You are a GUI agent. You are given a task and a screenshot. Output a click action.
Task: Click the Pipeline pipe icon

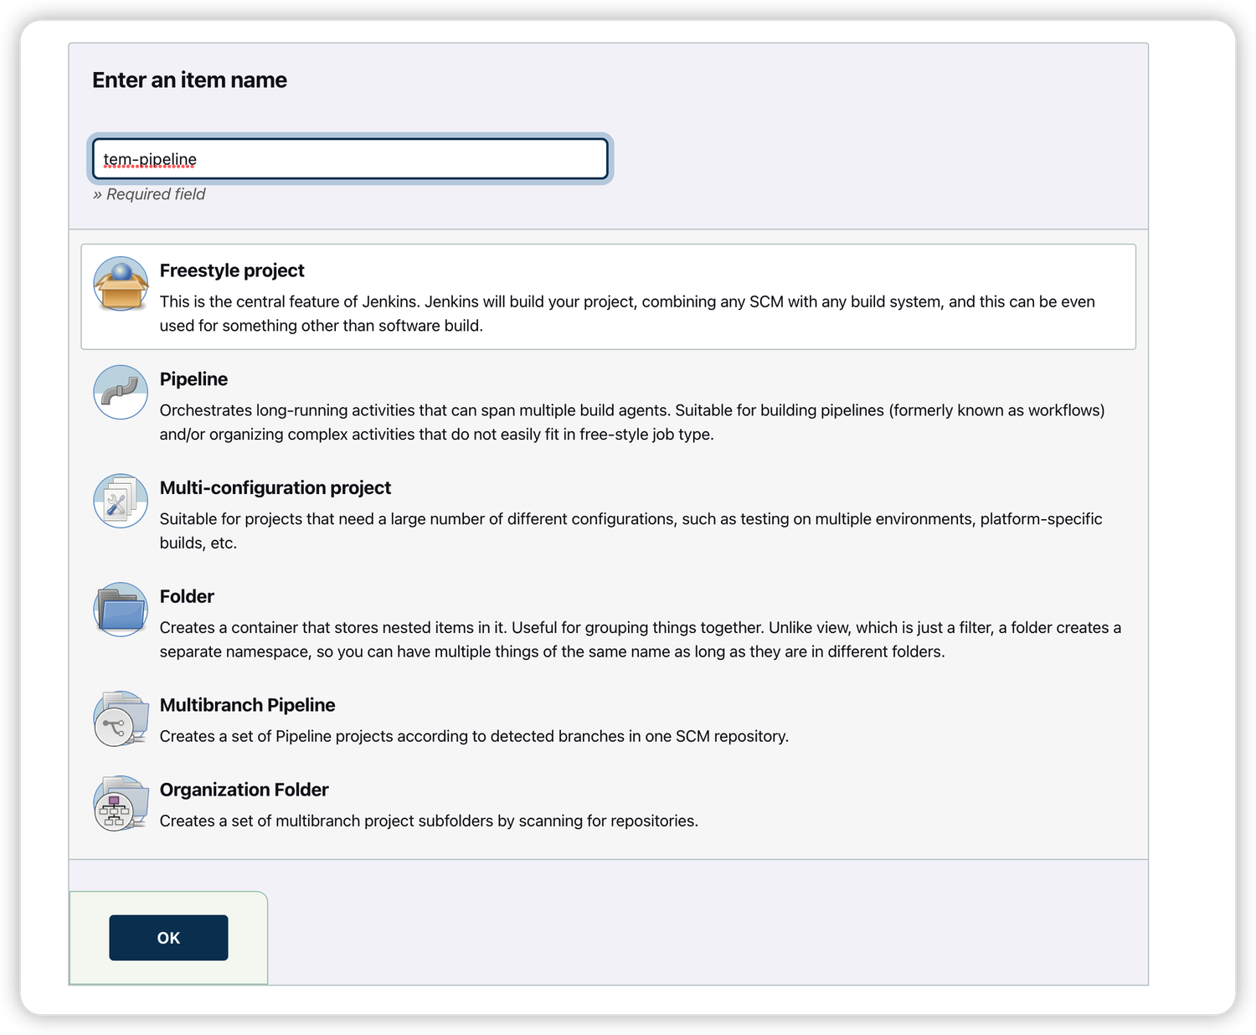pyautogui.click(x=121, y=392)
